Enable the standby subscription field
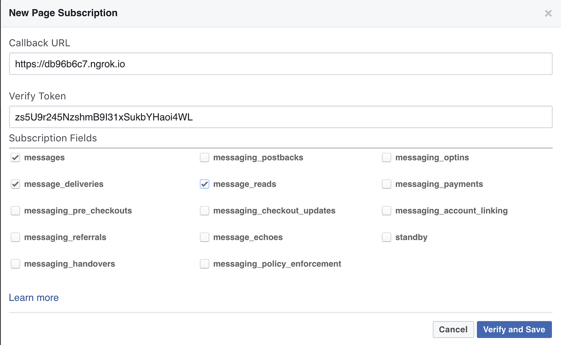The image size is (561, 345). (x=386, y=237)
